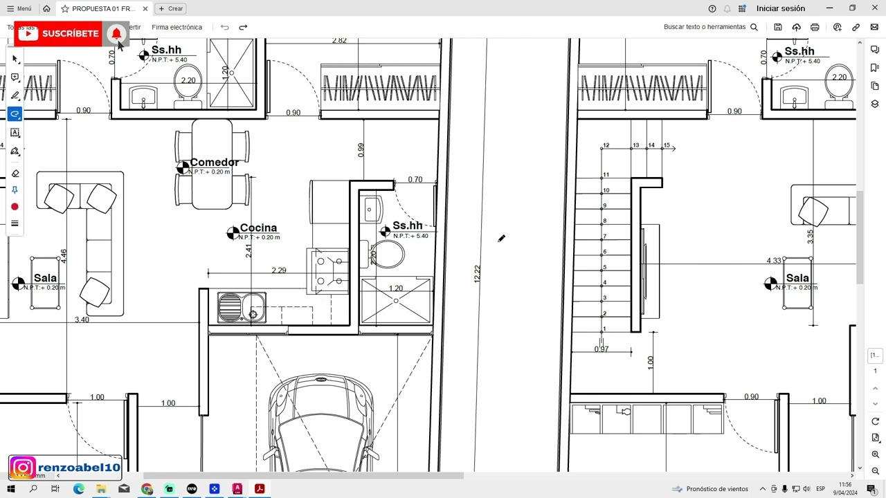
Task: Open the help question mark icon
Action: point(712,8)
